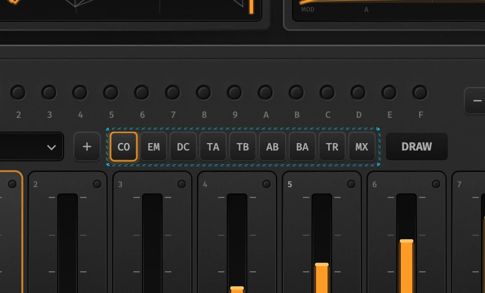485x293 pixels.
Task: Click channel 5 orange fader handle
Action: click(322, 264)
